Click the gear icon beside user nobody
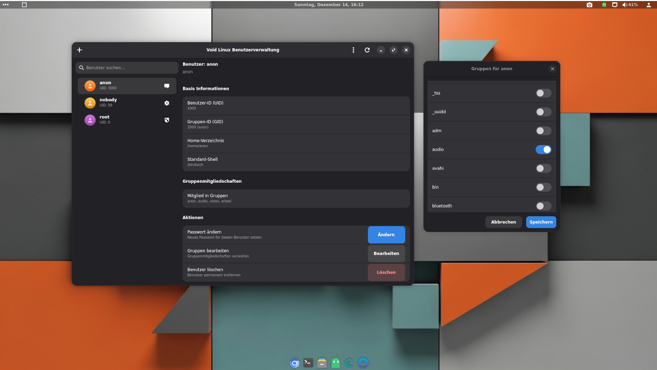The width and height of the screenshot is (657, 370). point(166,102)
